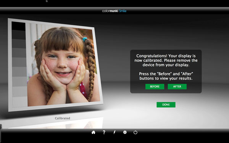Pick the light gray swatch above the lightest
This screenshot has height=143, width=229.
click(x=20, y=92)
